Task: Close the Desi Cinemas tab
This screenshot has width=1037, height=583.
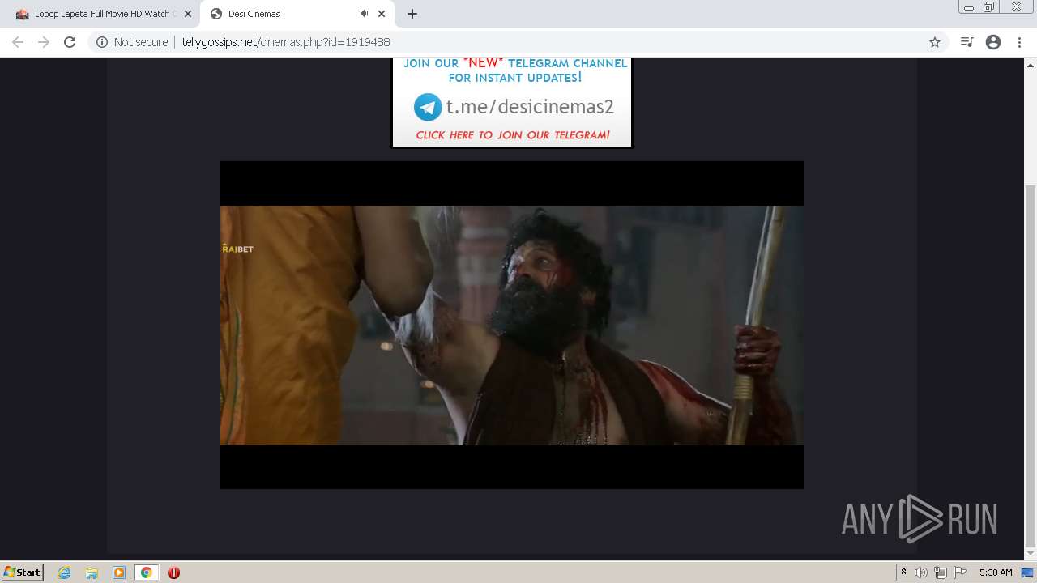Action: 382,14
